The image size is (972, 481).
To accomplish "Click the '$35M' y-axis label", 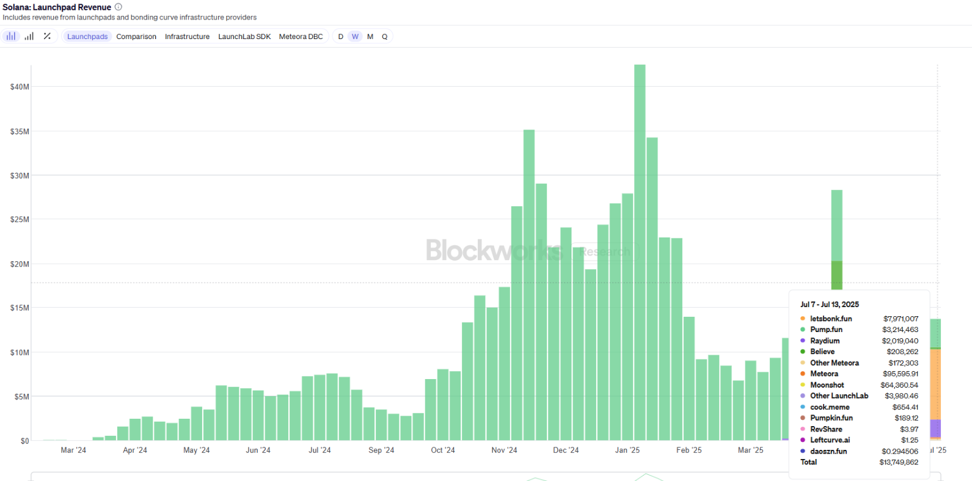I will [20, 131].
